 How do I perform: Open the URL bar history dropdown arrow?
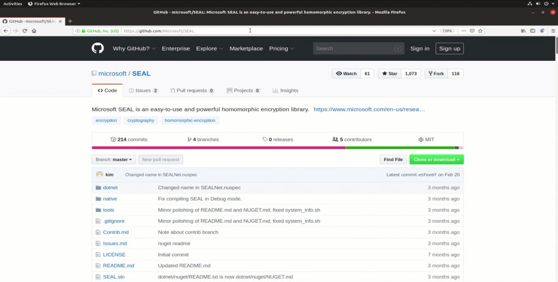pos(434,31)
